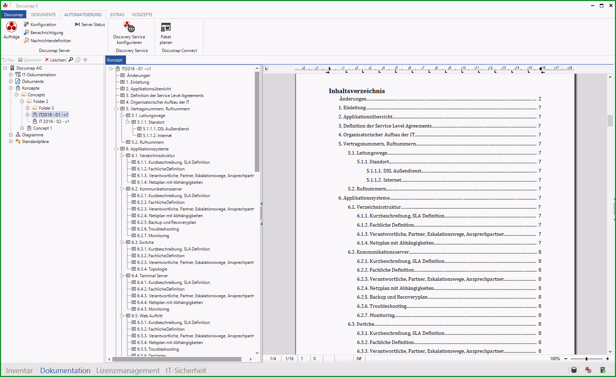
Task: Click the Neu button in tree toolbar
Action: (x=9, y=60)
